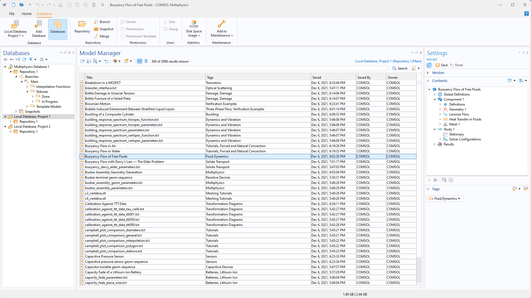Switch Model Manager to list view
Image resolution: width=531 pixels, height=298 pixels.
146,61
